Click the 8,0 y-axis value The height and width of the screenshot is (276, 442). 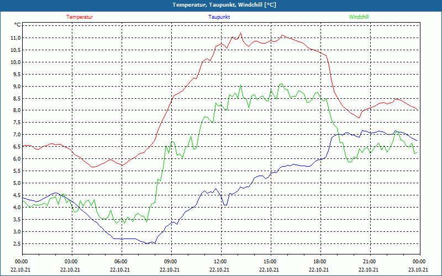[17, 110]
